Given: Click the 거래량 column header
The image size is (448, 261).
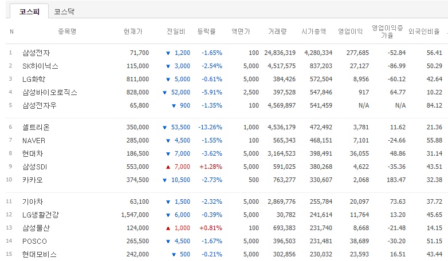Looking at the screenshot, I should click(x=277, y=31).
